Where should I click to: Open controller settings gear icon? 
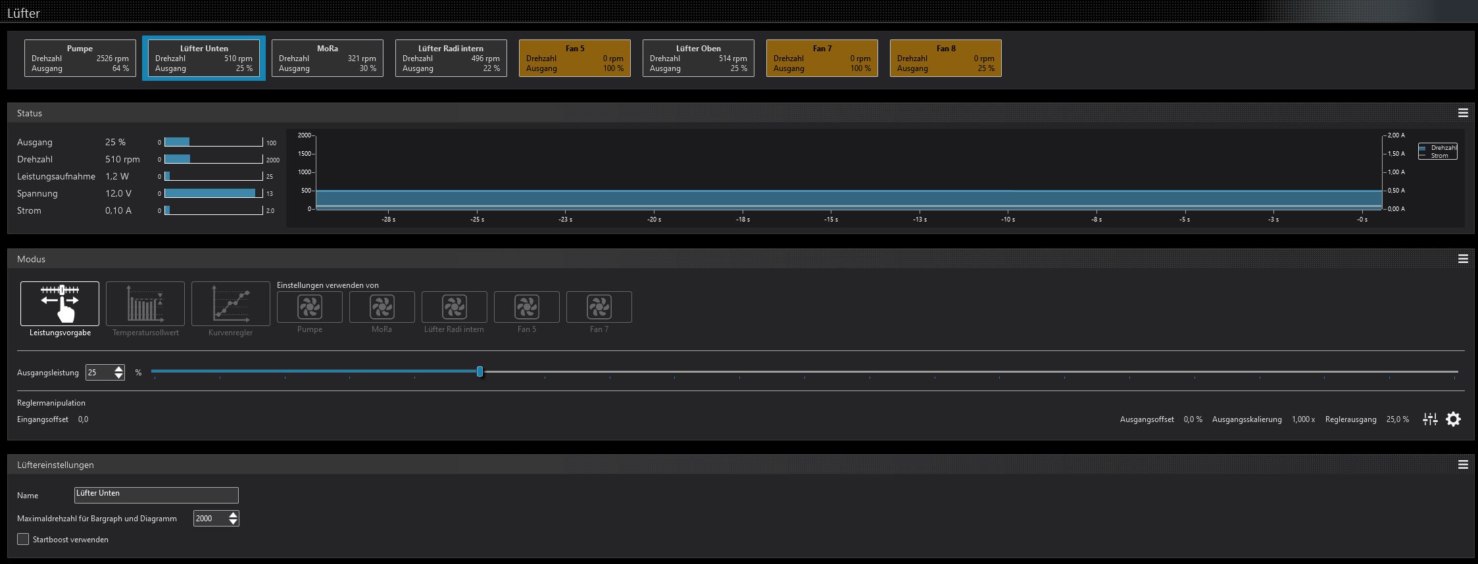(x=1453, y=419)
